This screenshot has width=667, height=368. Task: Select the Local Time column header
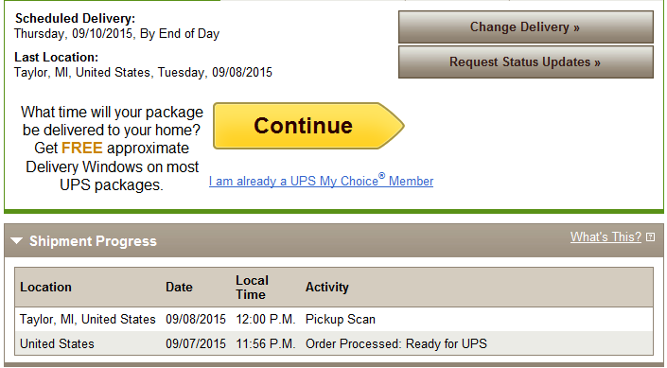[252, 288]
